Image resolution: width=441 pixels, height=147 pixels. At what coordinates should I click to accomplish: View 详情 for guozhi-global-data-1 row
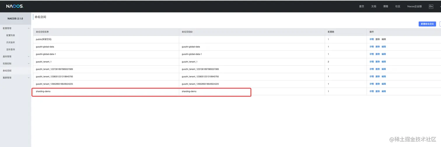(372, 54)
